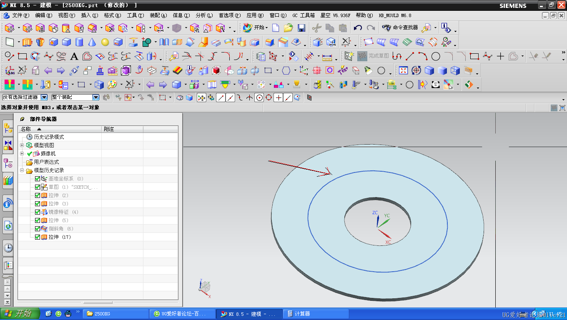
Task: Click the 开始 application button
Action: tap(256, 28)
